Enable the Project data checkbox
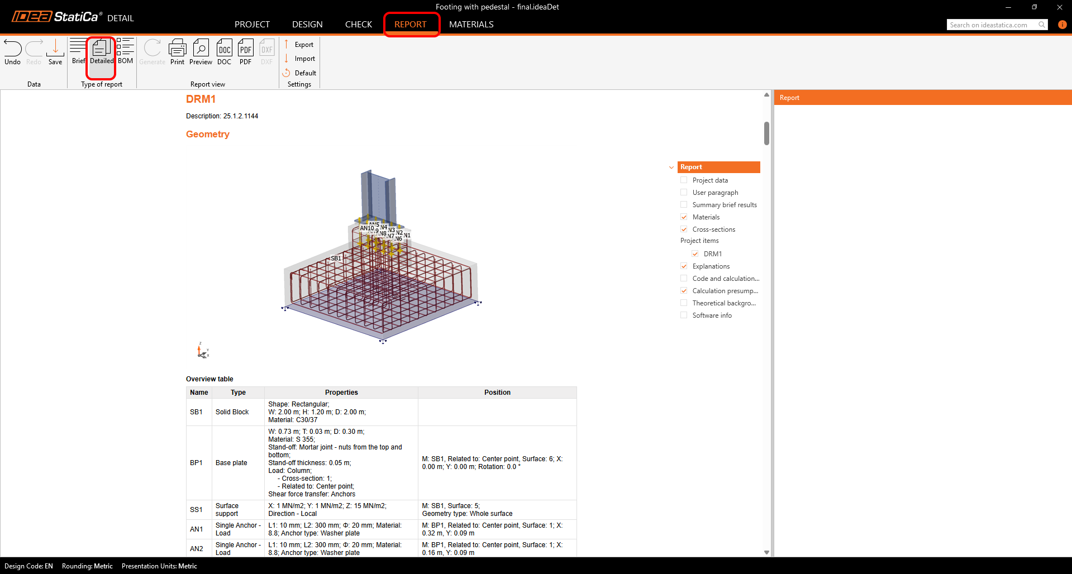 pyautogui.click(x=684, y=180)
